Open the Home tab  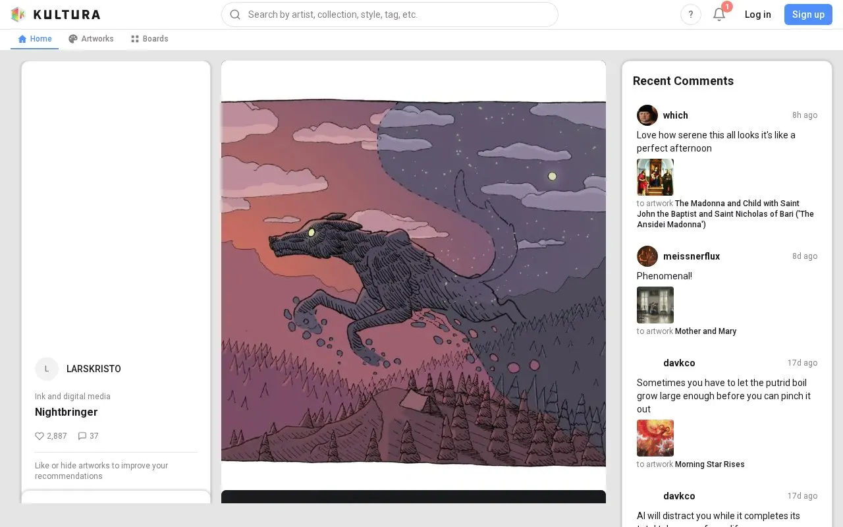[35, 39]
